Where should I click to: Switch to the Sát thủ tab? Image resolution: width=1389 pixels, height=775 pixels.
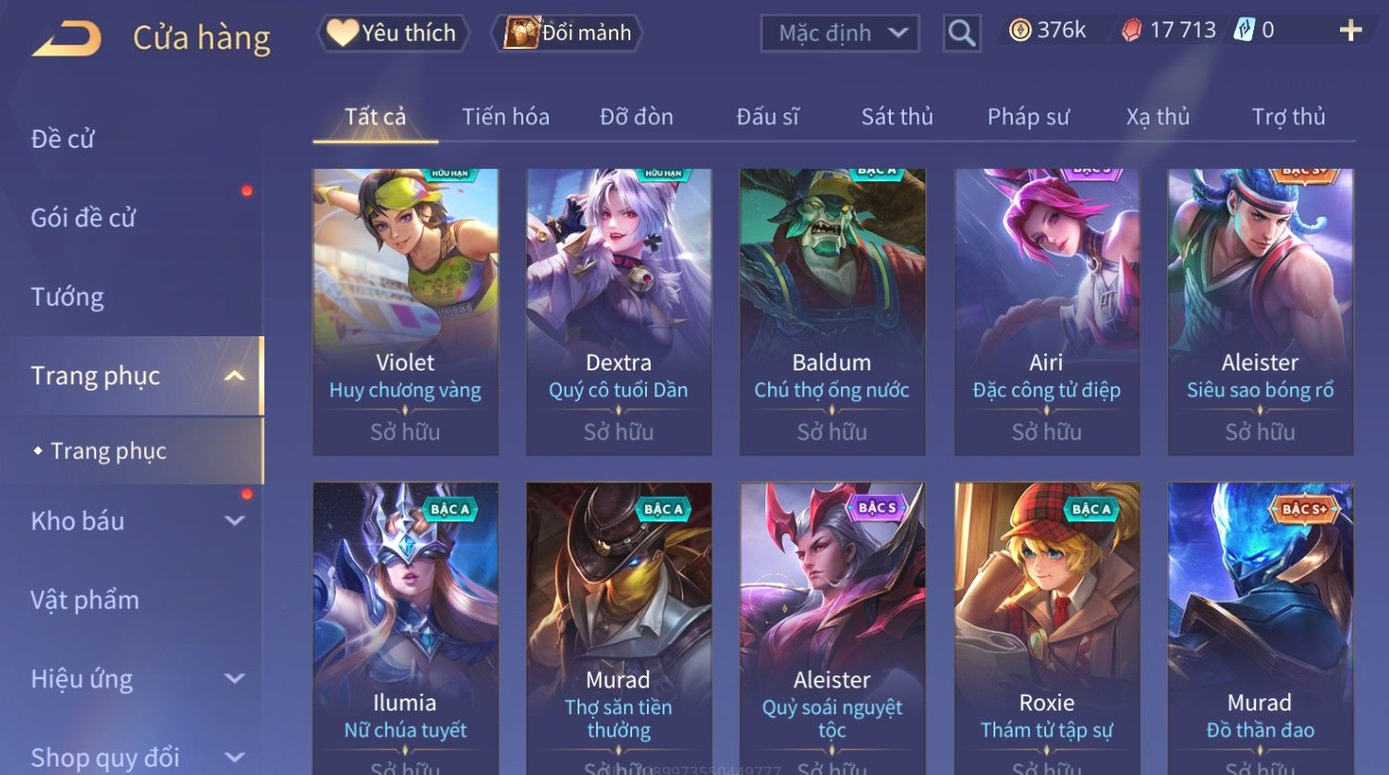point(896,117)
